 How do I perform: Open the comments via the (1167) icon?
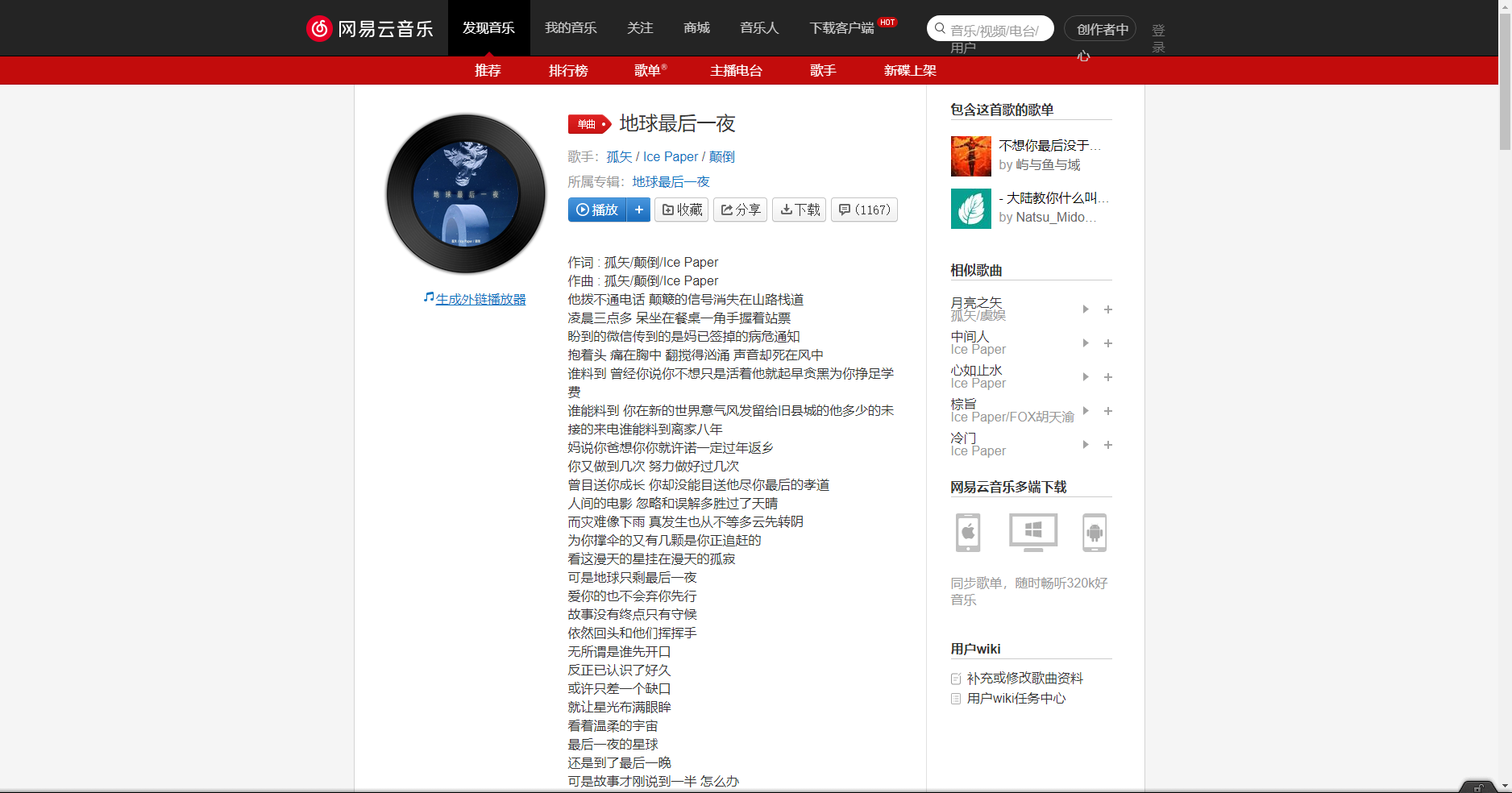(x=863, y=210)
